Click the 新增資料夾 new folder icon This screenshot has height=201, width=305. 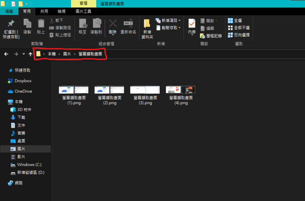pyautogui.click(x=147, y=24)
